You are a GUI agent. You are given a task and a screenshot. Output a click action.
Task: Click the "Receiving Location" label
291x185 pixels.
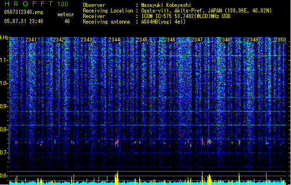pos(108,11)
